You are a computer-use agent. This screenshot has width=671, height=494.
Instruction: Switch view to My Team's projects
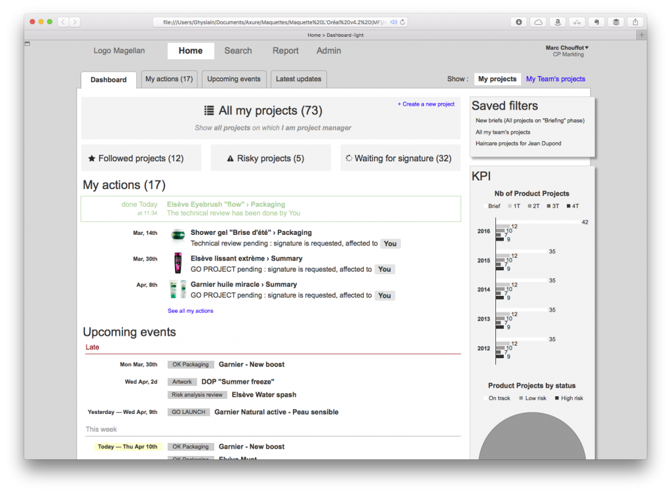(x=555, y=79)
